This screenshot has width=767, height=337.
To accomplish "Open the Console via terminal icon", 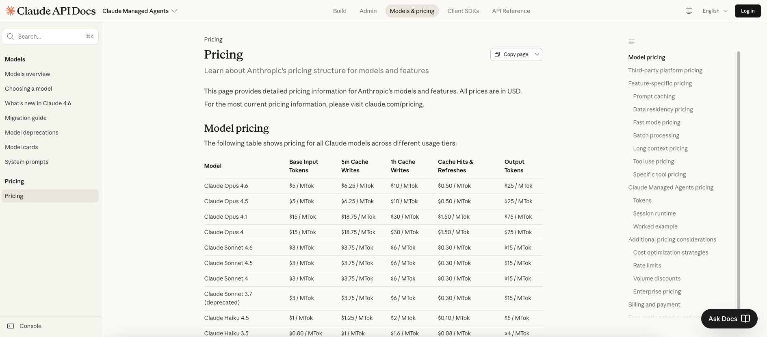I will [x=11, y=326].
